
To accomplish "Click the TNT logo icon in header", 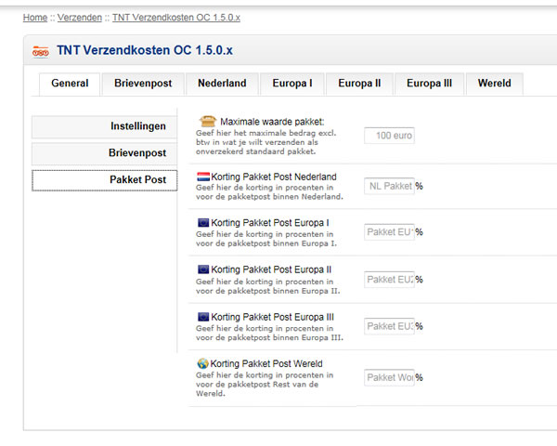I will 41,52.
